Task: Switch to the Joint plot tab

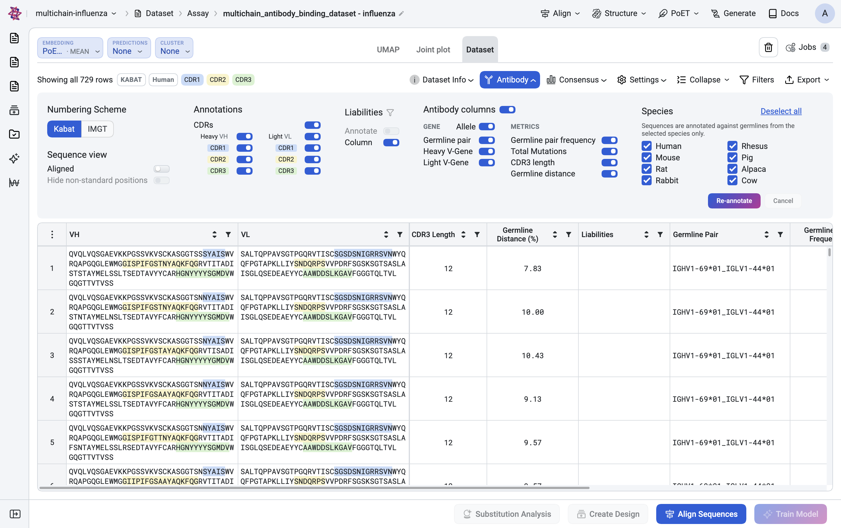Action: pyautogui.click(x=433, y=50)
